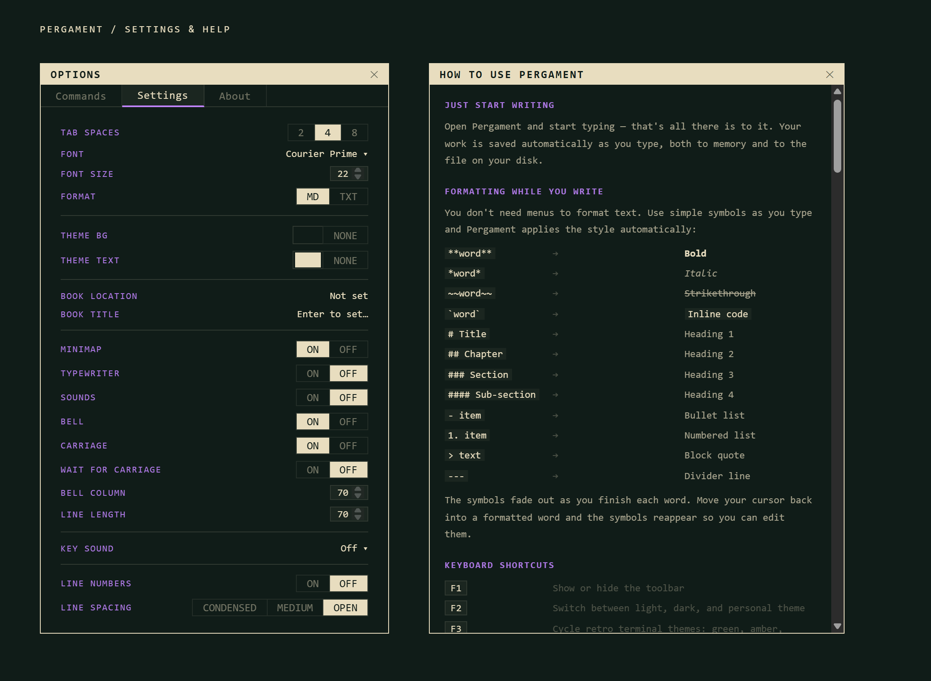The width and height of the screenshot is (931, 681).
Task: Click the '#### Sub-section' syntax example
Action: click(492, 394)
